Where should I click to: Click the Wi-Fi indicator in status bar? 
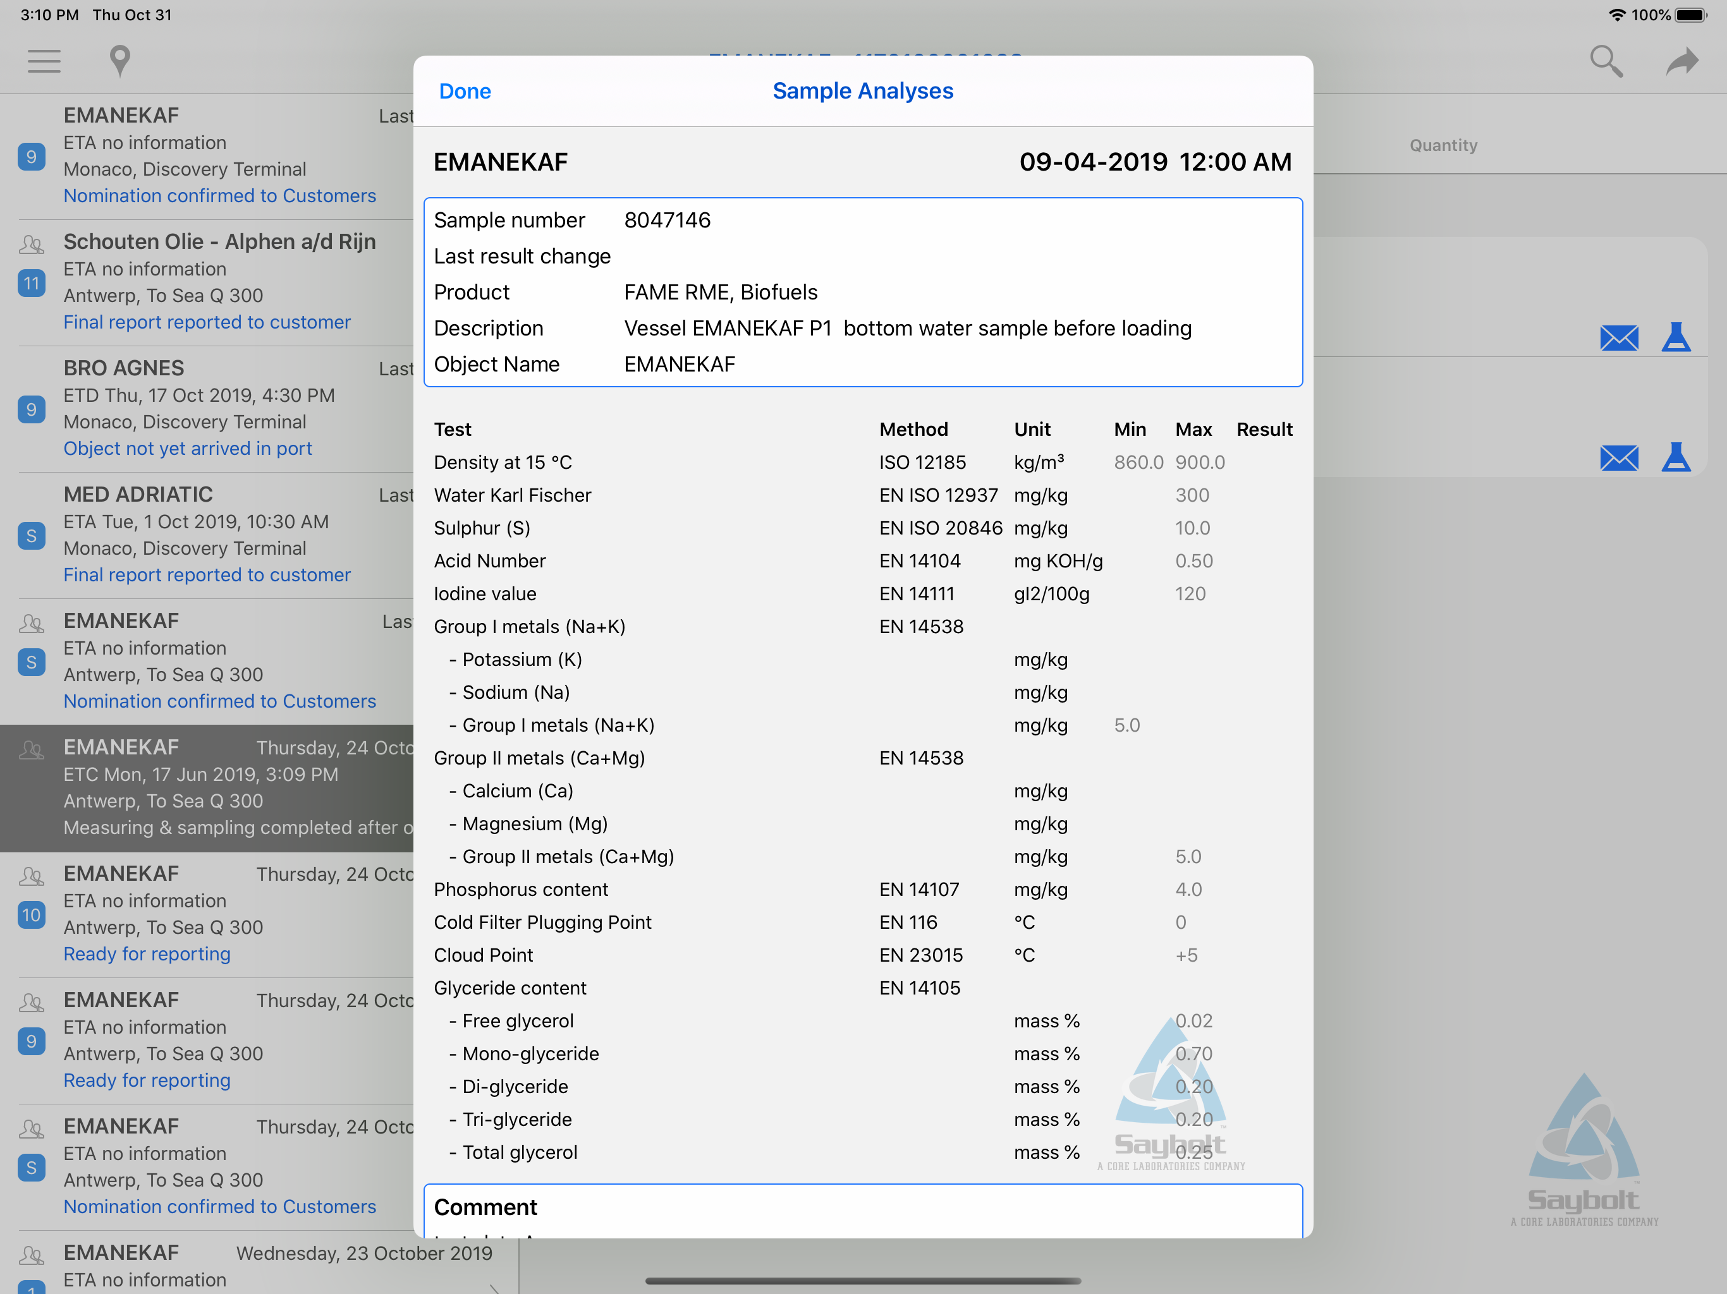(1617, 15)
